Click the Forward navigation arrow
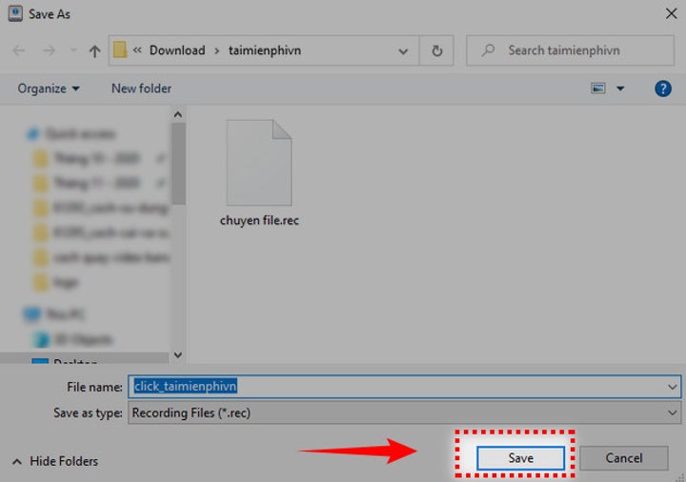 (x=47, y=50)
